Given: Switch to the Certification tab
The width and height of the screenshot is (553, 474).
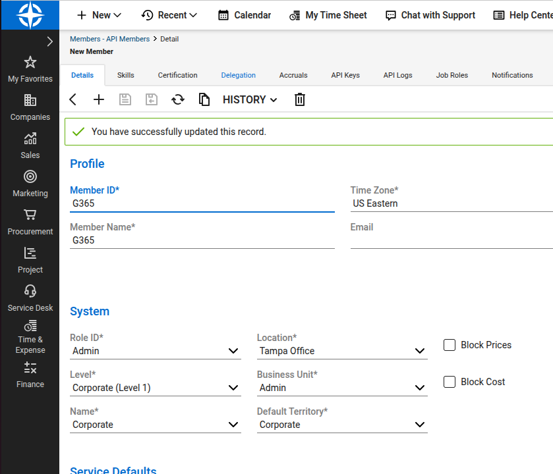Looking at the screenshot, I should [177, 75].
